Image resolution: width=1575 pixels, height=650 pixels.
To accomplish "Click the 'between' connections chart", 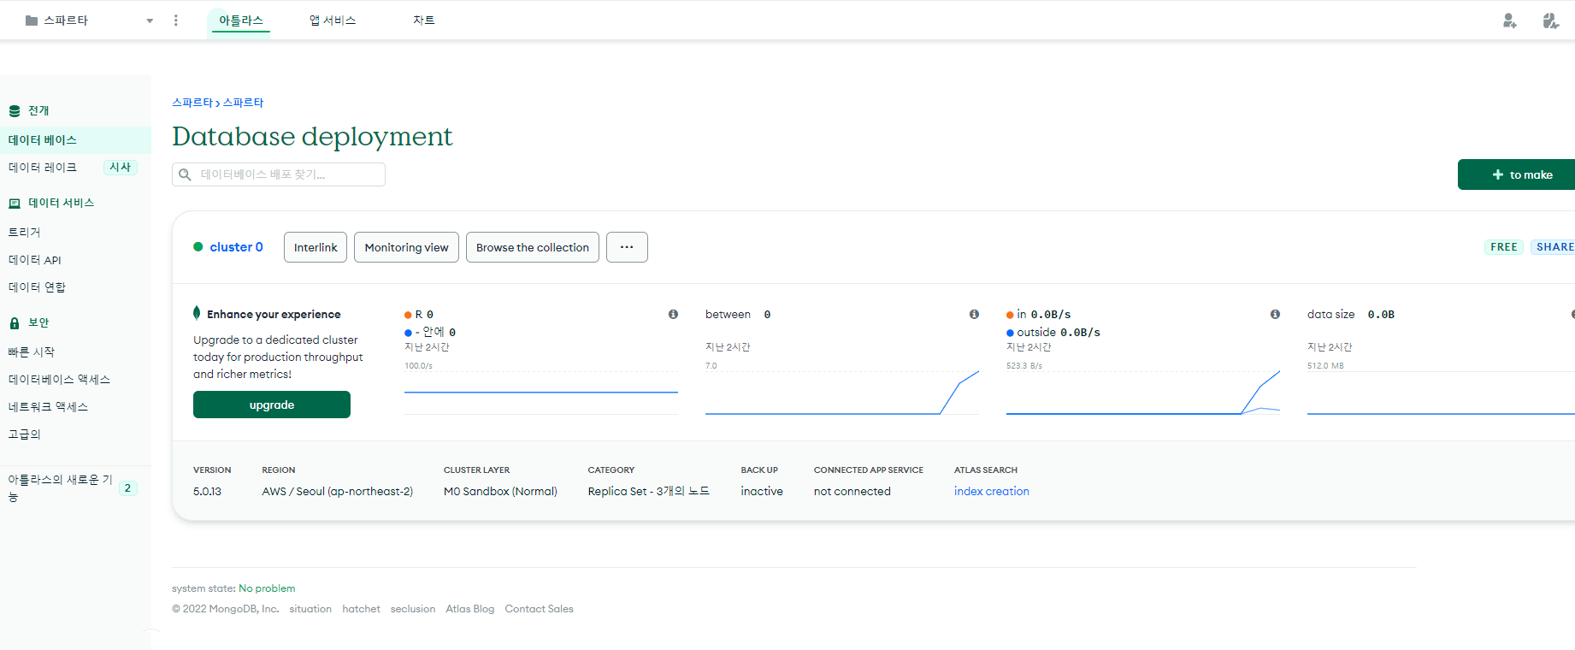I will pos(842,393).
